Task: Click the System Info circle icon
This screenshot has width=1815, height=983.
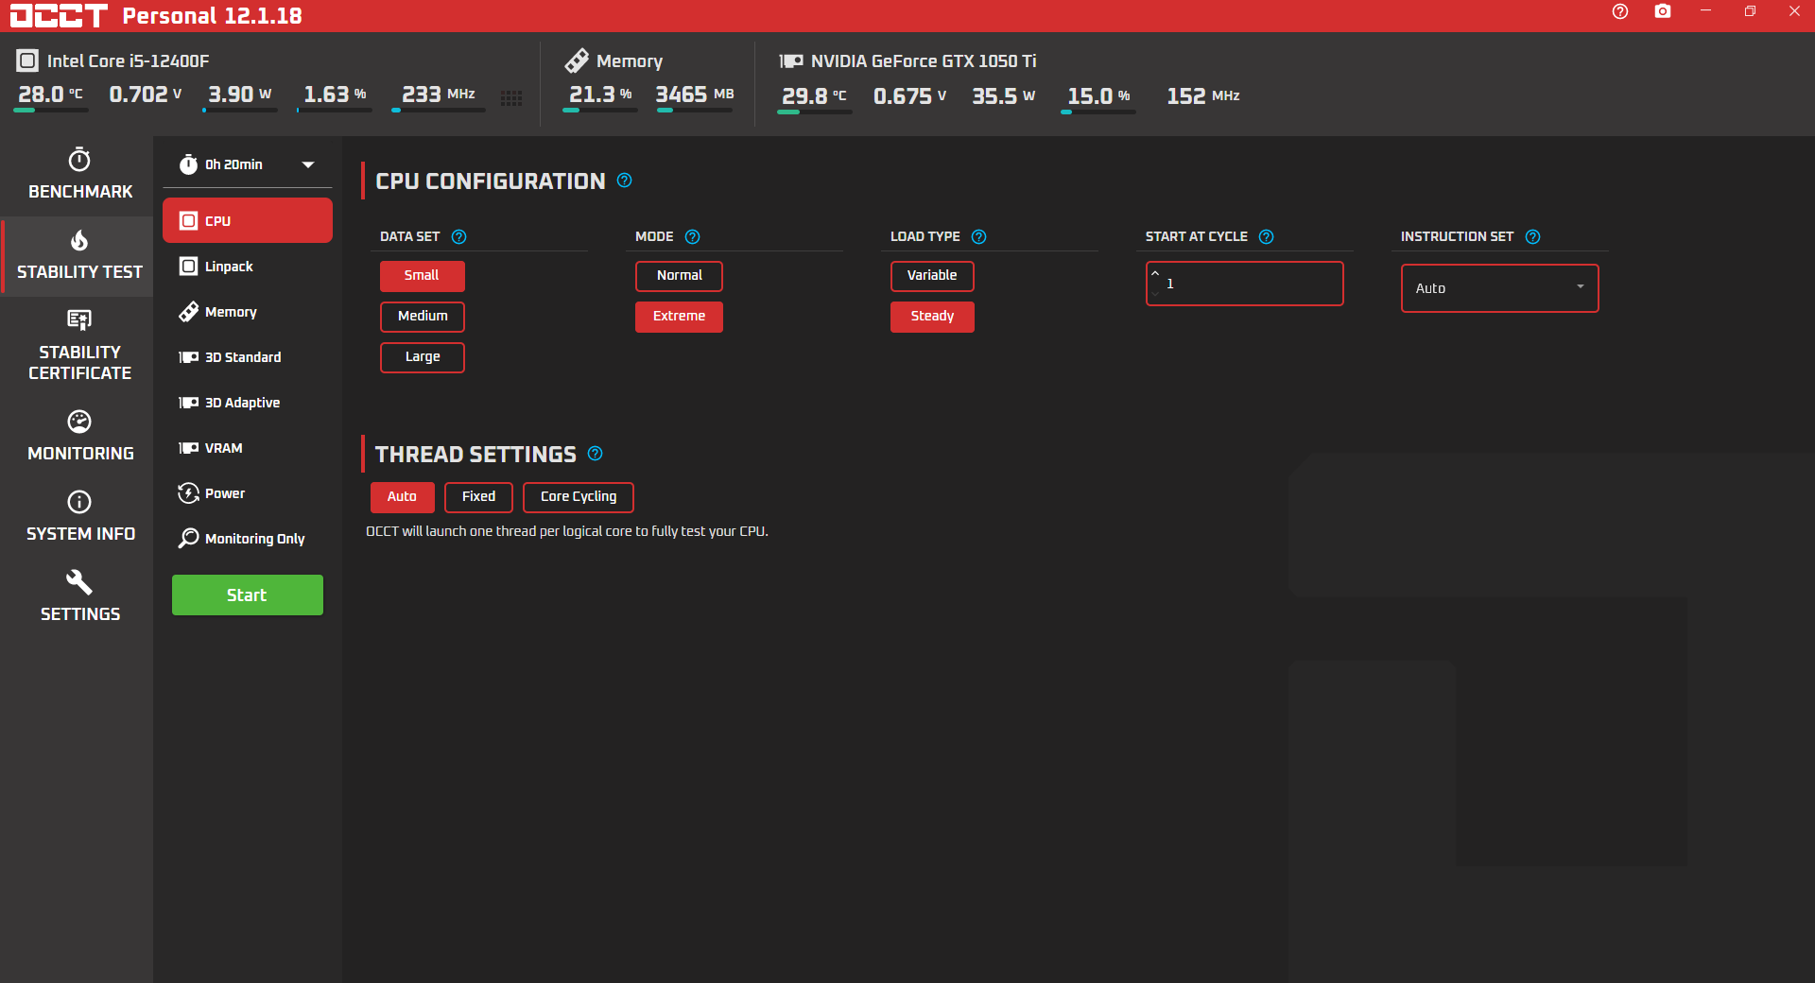Action: tap(79, 501)
